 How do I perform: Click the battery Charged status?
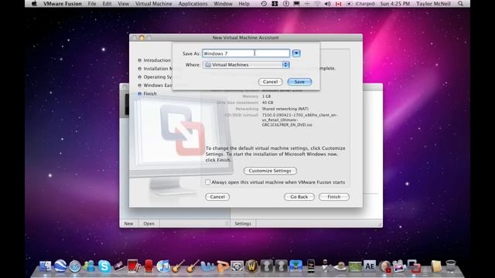pos(361,4)
